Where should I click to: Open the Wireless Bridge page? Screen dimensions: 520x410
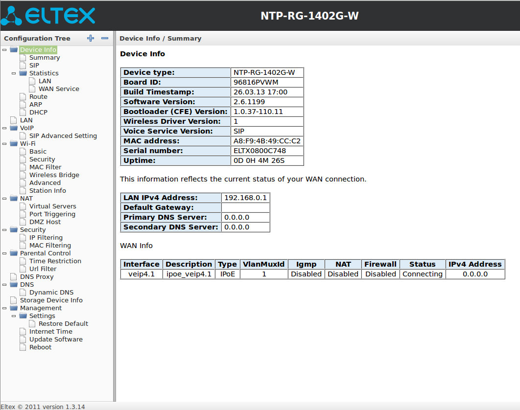[54, 175]
